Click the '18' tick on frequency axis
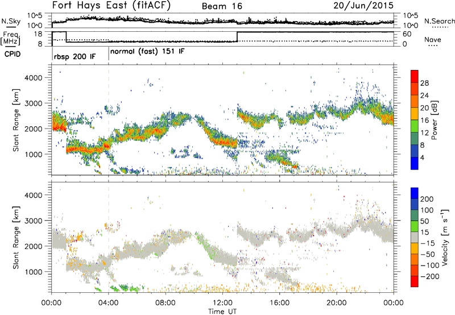 tap(38, 34)
